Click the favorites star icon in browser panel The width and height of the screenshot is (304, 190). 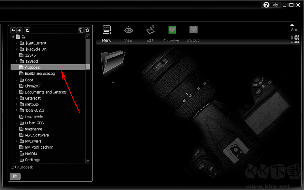click(x=87, y=30)
